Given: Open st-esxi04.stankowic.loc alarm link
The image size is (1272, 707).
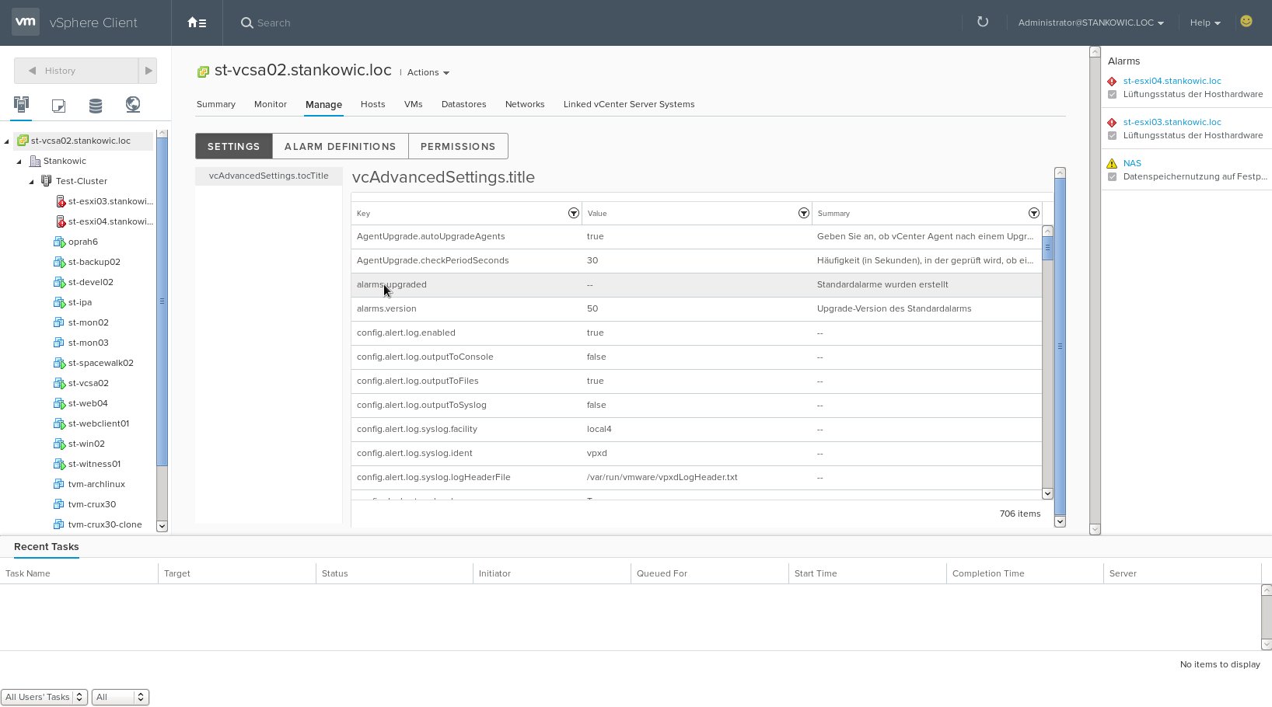Looking at the screenshot, I should (x=1172, y=81).
